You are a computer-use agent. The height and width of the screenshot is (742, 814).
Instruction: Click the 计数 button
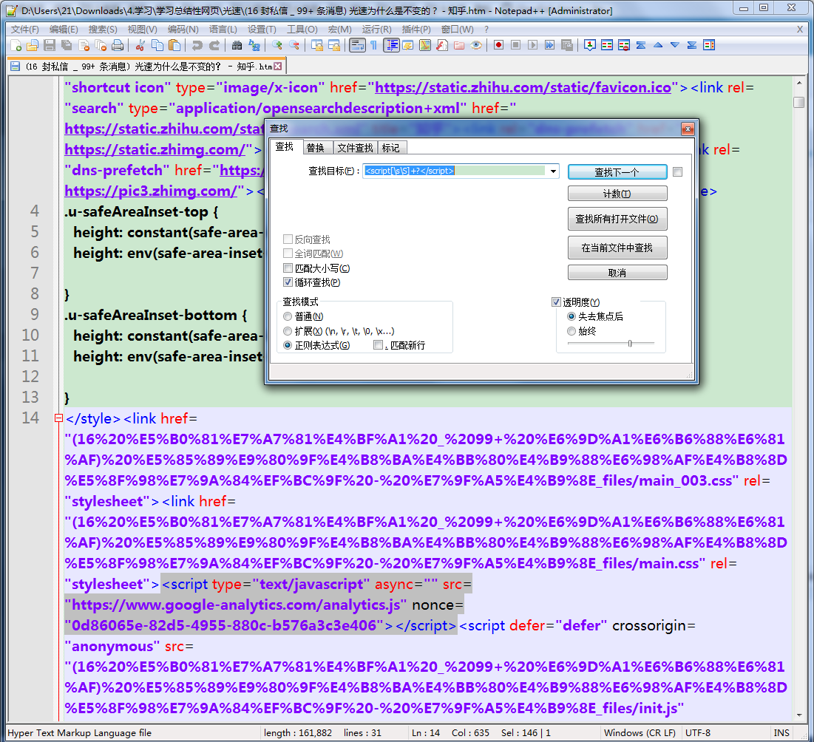click(617, 194)
